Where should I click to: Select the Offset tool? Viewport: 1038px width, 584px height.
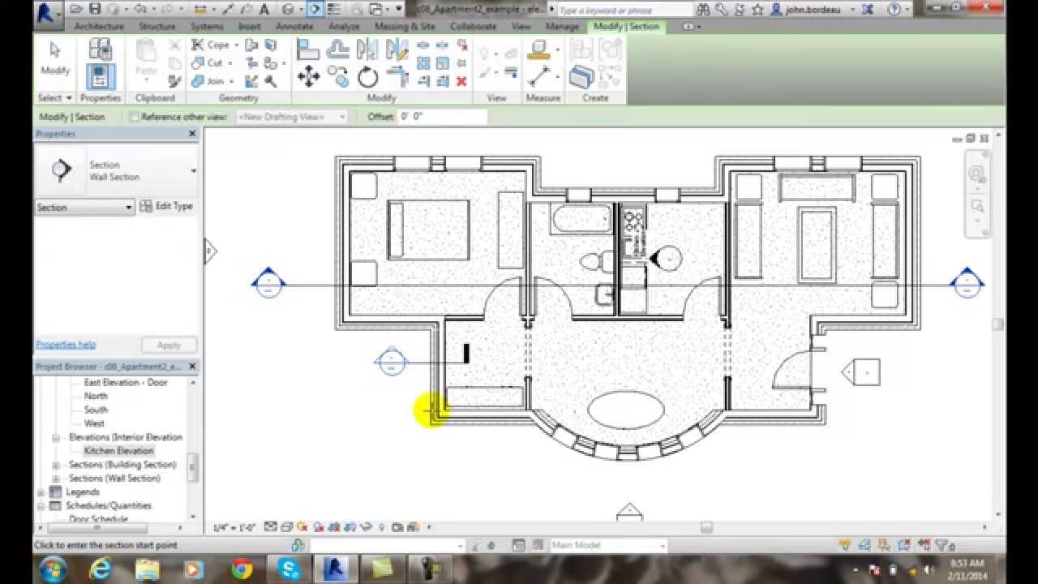tap(338, 50)
